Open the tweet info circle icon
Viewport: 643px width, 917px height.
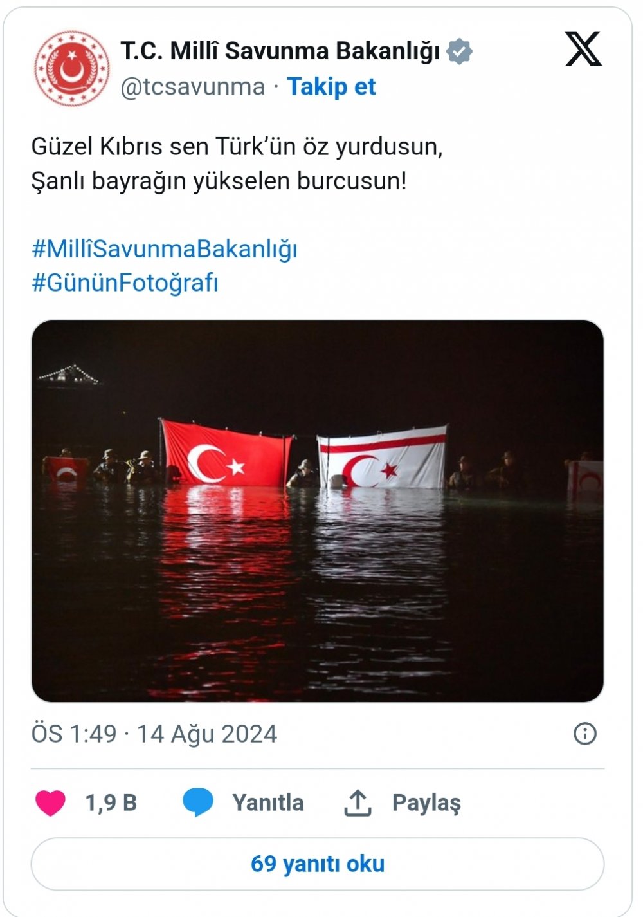coord(585,734)
